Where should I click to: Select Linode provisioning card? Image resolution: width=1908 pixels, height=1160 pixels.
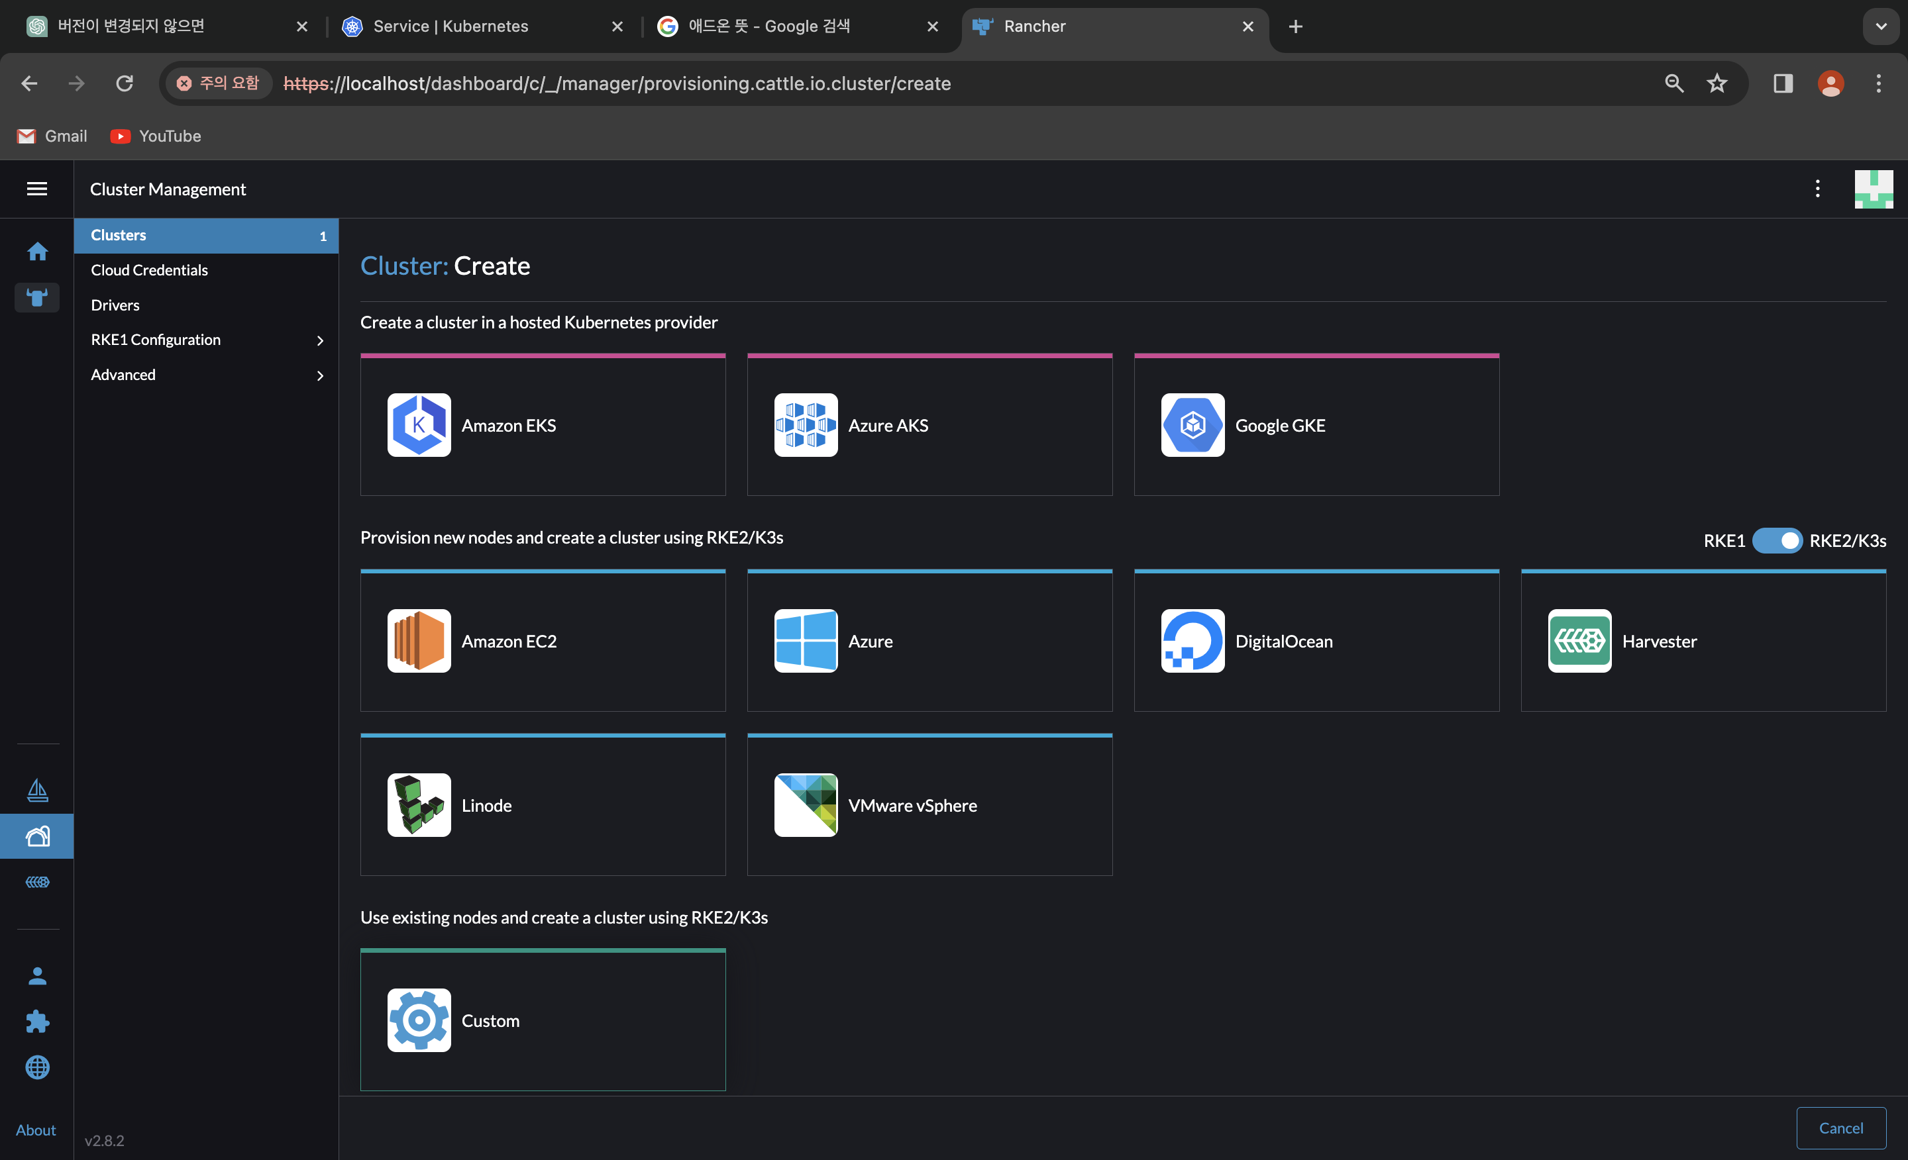(543, 805)
